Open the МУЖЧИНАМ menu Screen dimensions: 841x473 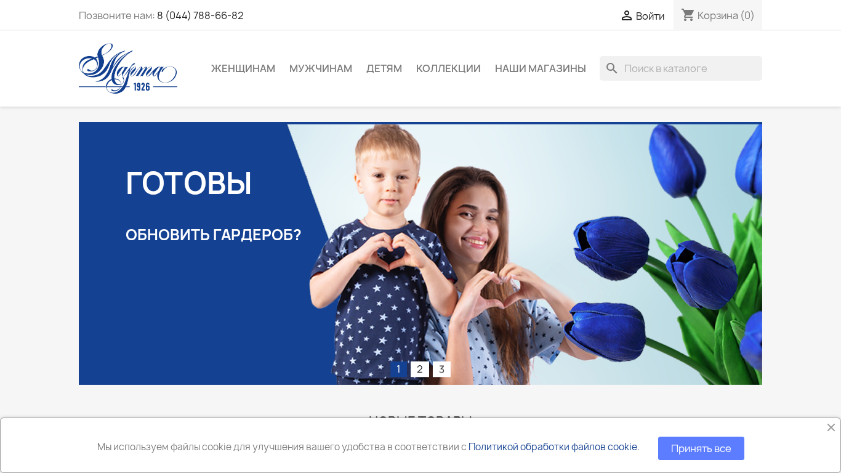(x=321, y=68)
